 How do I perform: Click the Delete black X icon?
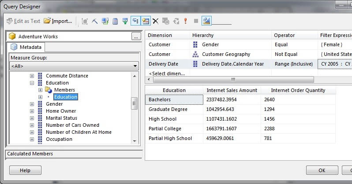(155, 21)
